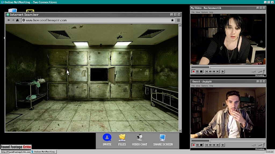The width and height of the screenshot is (275, 154).
Task: Mute the speaker in Guest video window
Action: 253,145
